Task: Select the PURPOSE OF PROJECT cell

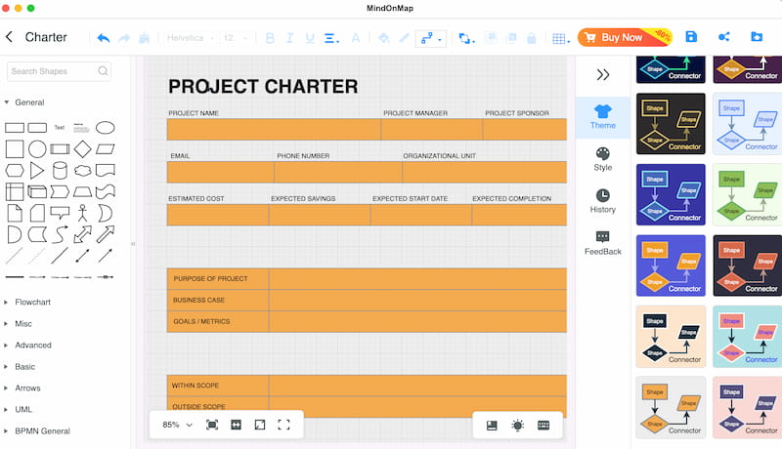Action: pyautogui.click(x=218, y=279)
